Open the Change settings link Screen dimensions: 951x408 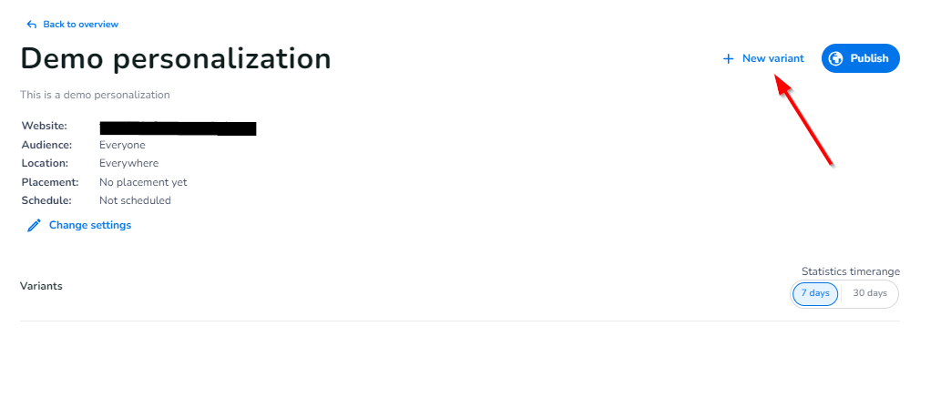pyautogui.click(x=89, y=225)
